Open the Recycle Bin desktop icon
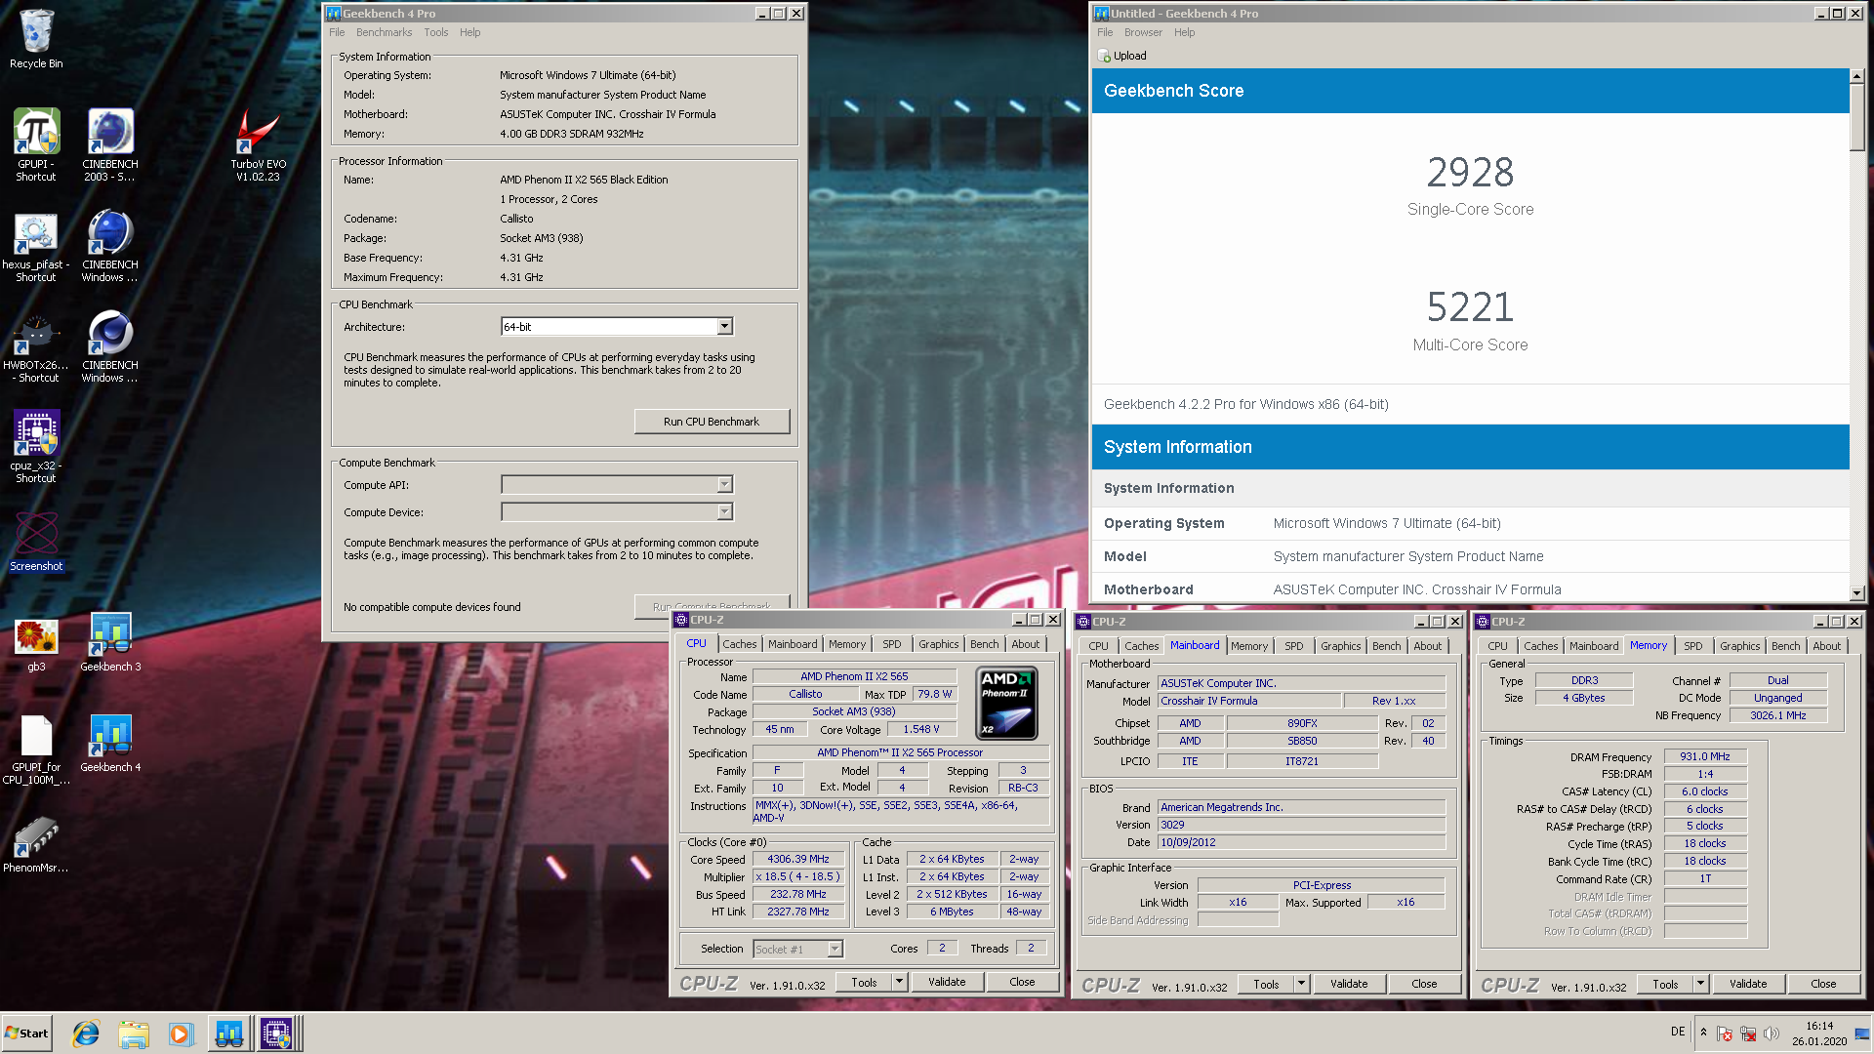The width and height of the screenshot is (1874, 1054). (36, 39)
